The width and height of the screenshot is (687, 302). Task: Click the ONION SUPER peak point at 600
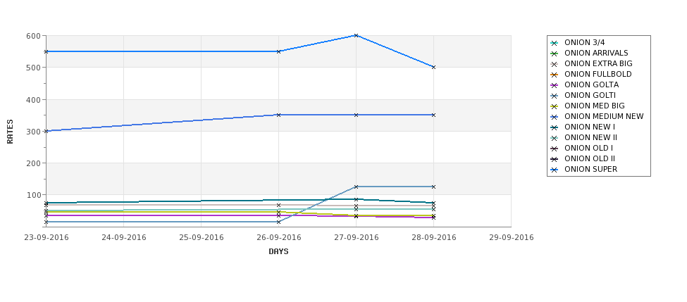[x=356, y=35]
